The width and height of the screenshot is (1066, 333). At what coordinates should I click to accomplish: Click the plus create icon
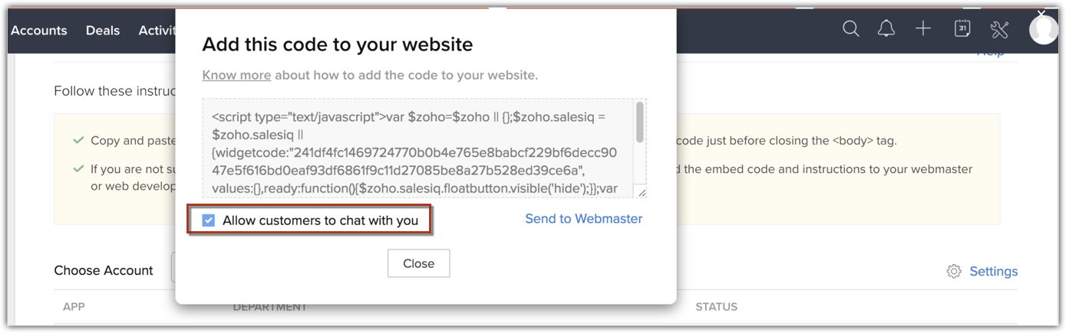coord(923,29)
